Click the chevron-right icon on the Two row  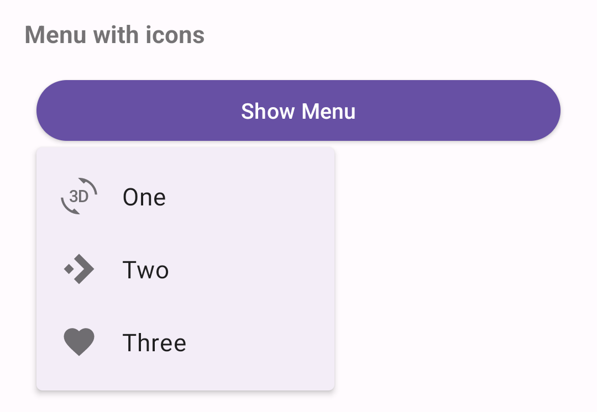point(78,269)
